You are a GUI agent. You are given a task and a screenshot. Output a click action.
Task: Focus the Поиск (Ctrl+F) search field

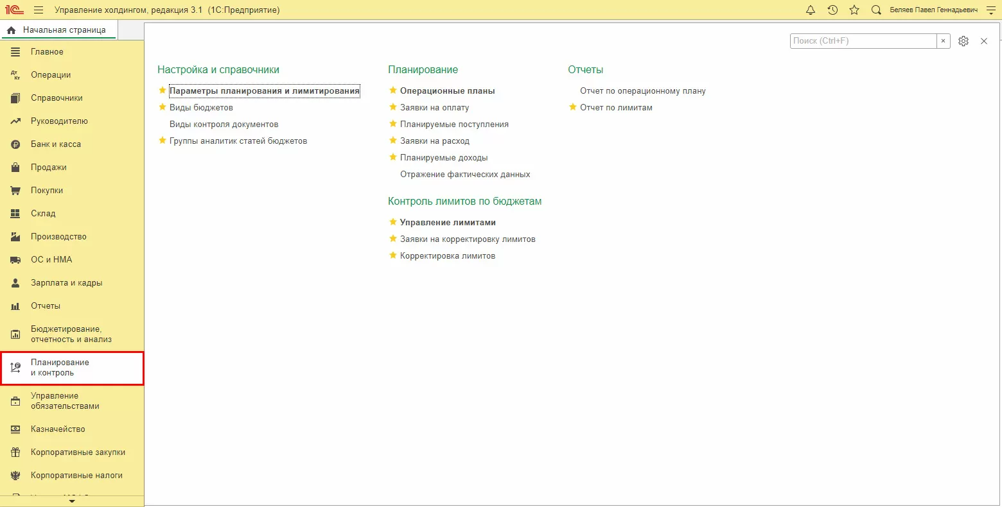pyautogui.click(x=863, y=41)
